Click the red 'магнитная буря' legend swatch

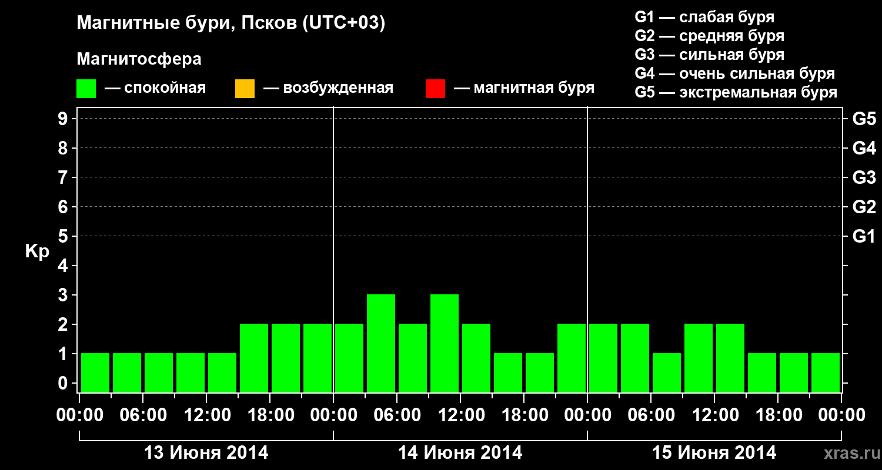(x=435, y=89)
